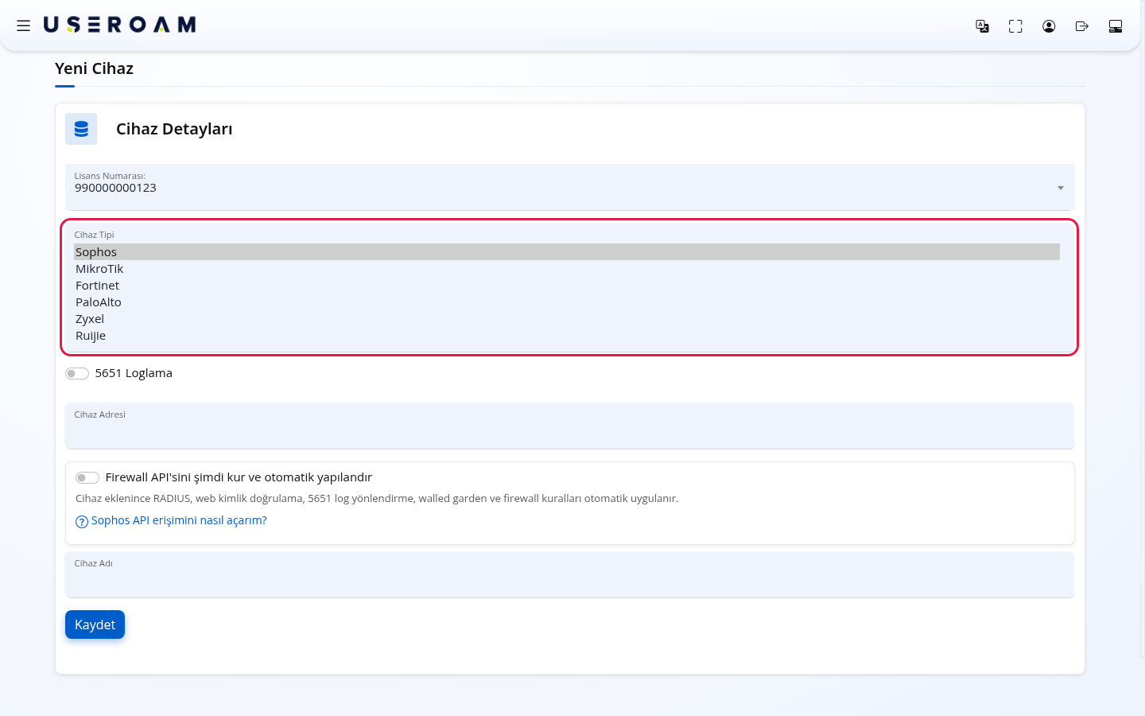Click the 5651 Loglama label text
The image size is (1145, 716).
(x=134, y=373)
